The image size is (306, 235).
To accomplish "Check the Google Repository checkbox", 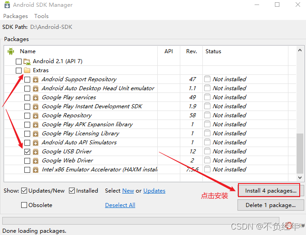I will [x=27, y=115].
